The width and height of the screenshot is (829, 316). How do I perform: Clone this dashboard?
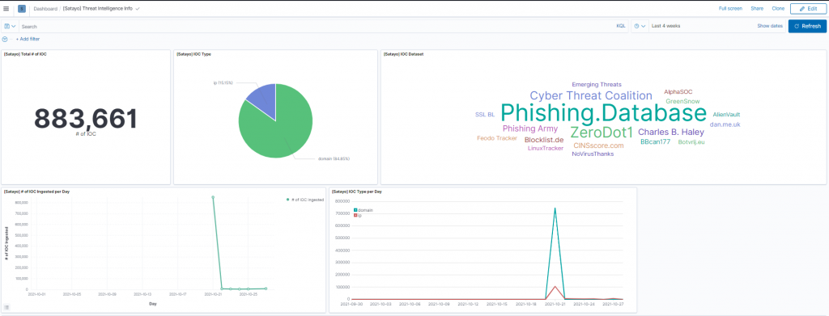point(778,9)
